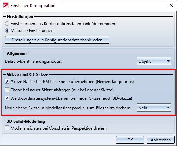Click the HiCAD app icon in title bar

click(x=6, y=5)
